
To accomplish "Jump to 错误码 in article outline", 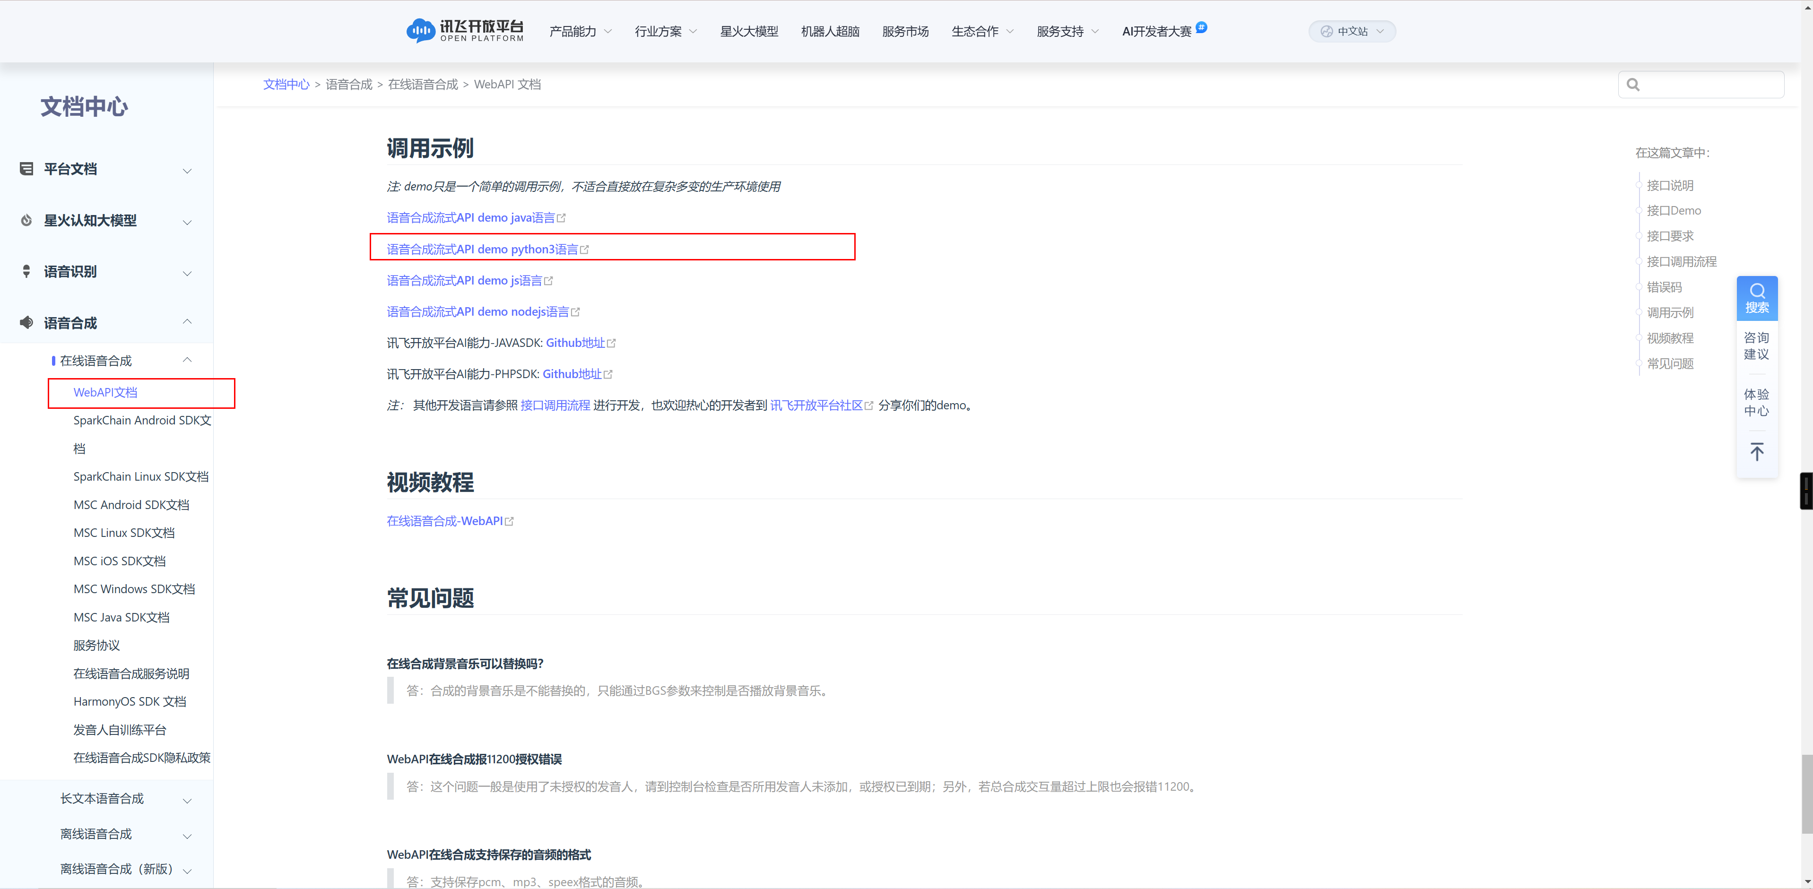I will pyautogui.click(x=1664, y=287).
